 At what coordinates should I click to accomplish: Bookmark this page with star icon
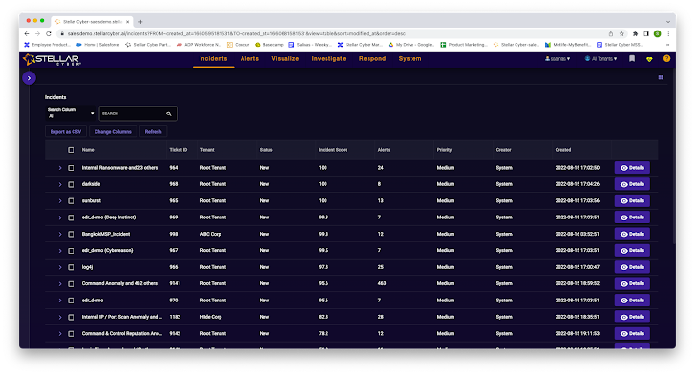click(x=621, y=33)
